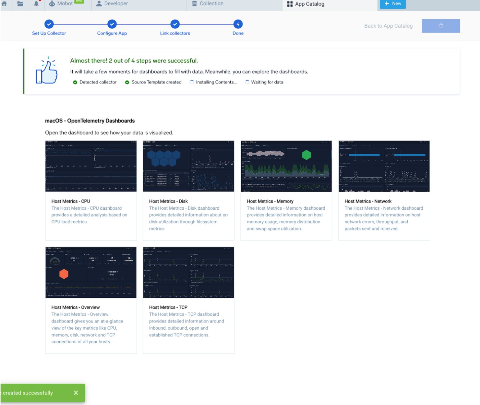Click the thumbs-up illustration icon

pyautogui.click(x=47, y=71)
